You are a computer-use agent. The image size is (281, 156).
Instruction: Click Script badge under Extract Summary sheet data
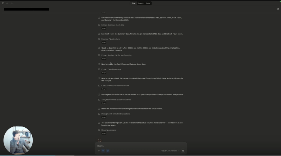(x=104, y=28)
